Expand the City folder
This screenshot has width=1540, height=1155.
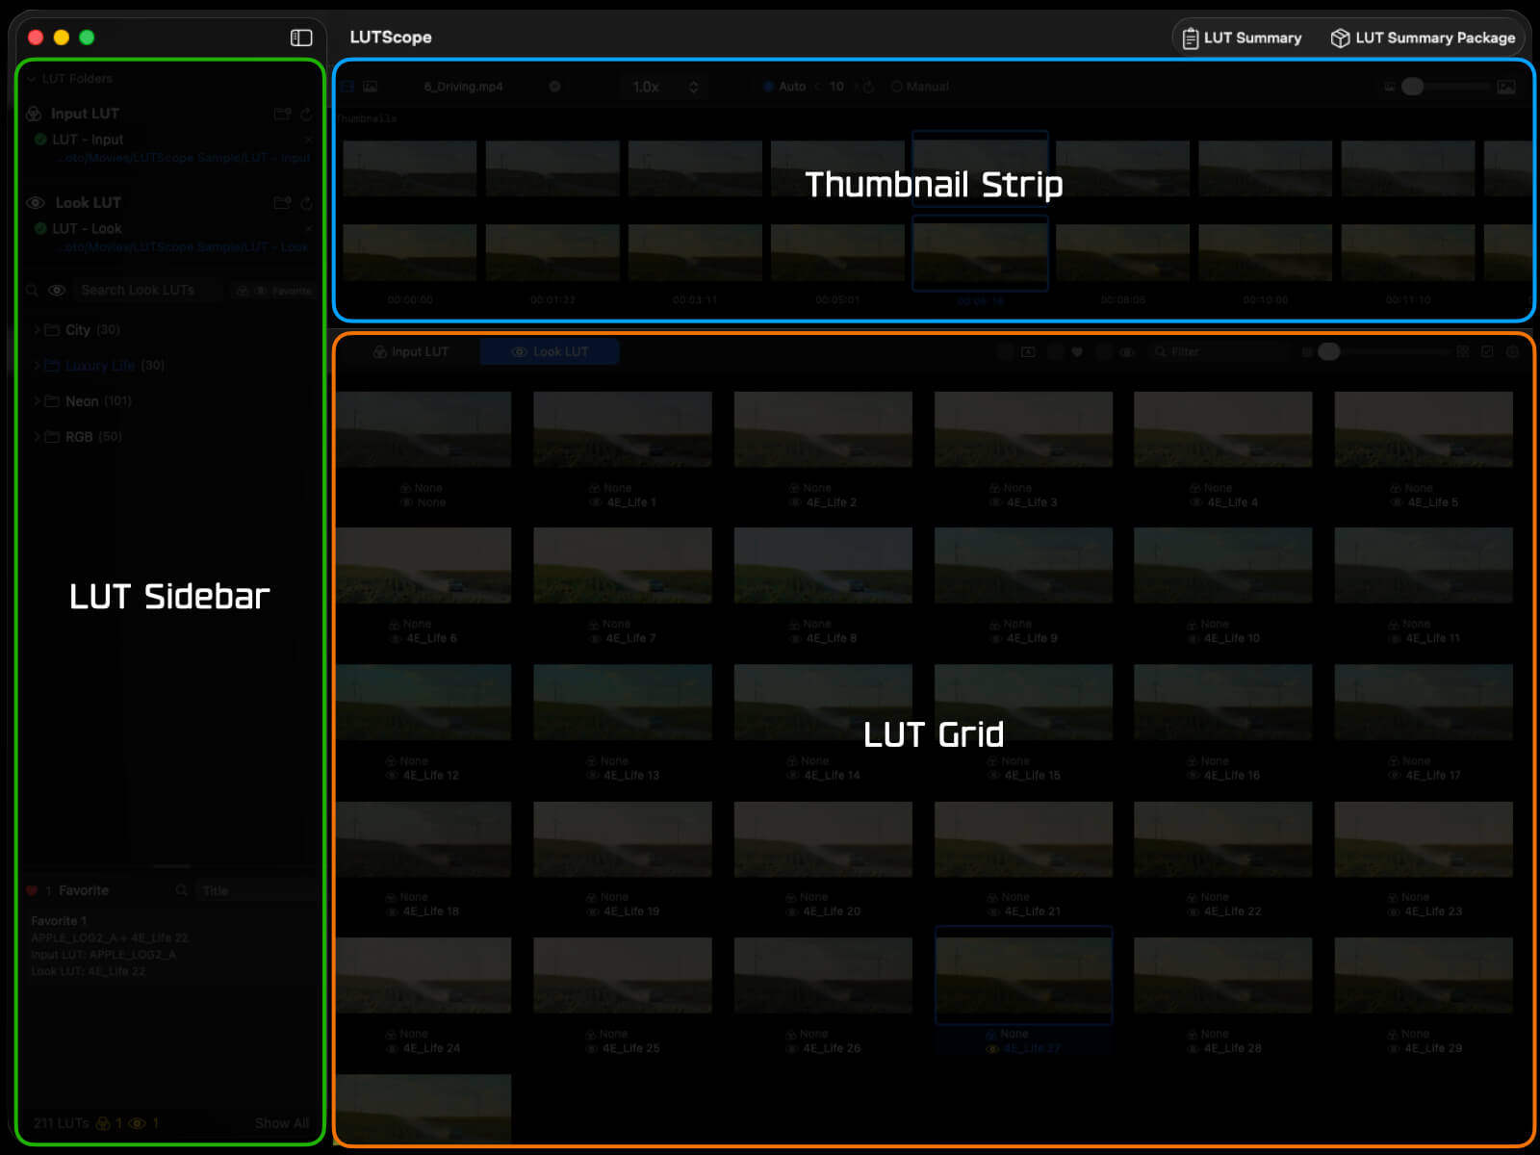coord(38,330)
